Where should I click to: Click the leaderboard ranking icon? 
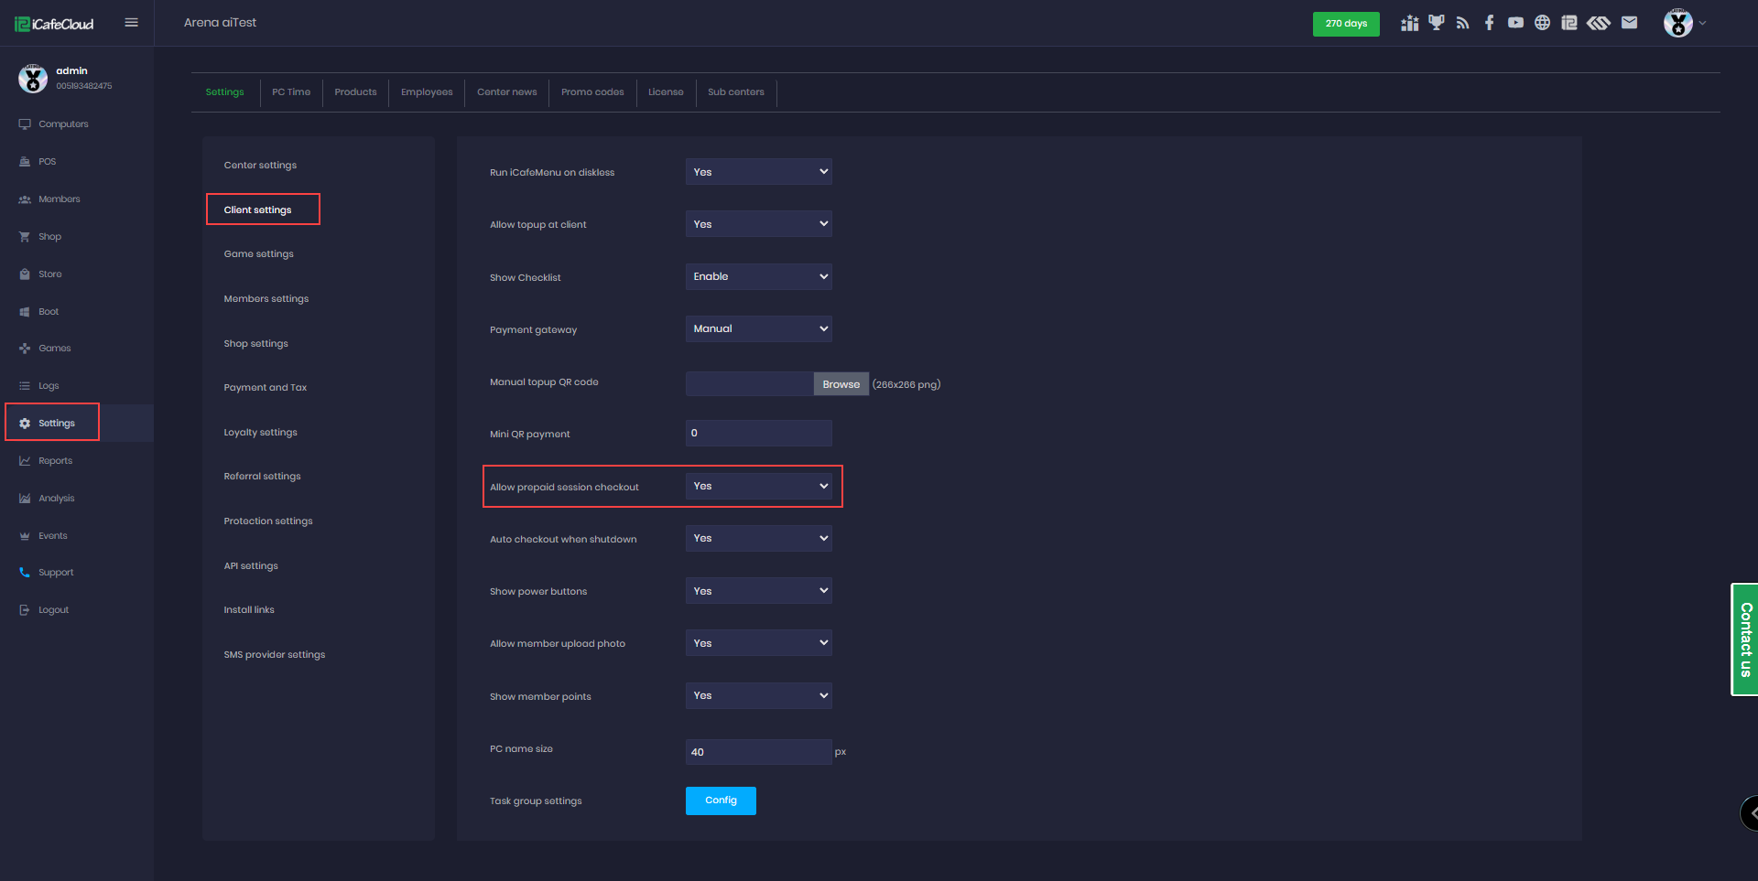[1409, 23]
